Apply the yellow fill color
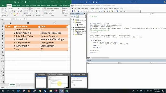166x93 pixels. click(x=14, y=13)
